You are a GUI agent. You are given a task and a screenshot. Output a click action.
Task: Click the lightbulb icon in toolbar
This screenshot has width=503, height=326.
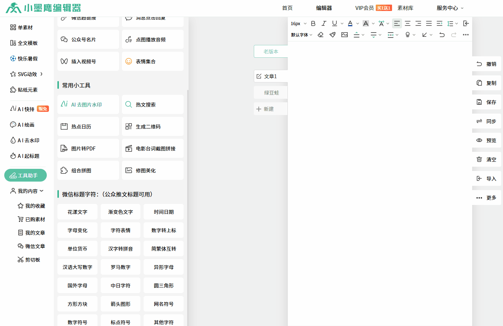[408, 35]
